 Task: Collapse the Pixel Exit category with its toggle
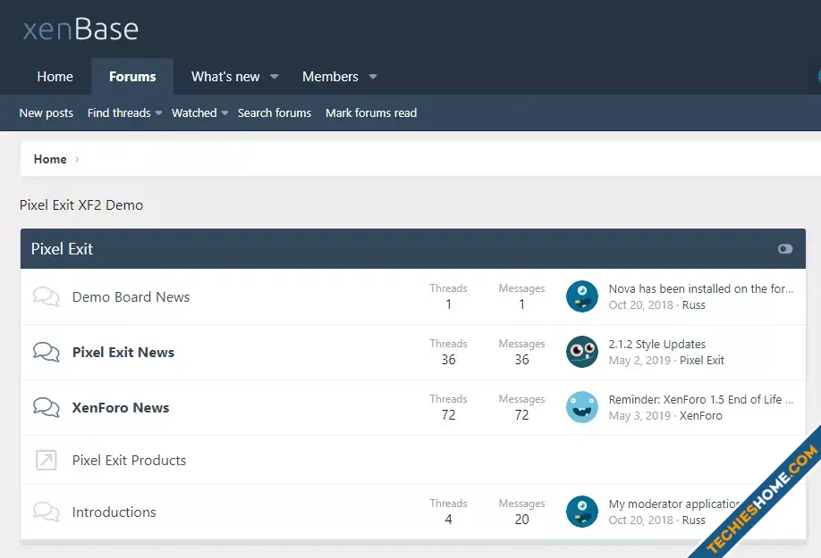785,249
